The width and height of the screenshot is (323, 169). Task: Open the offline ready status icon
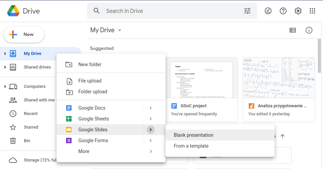point(268,11)
